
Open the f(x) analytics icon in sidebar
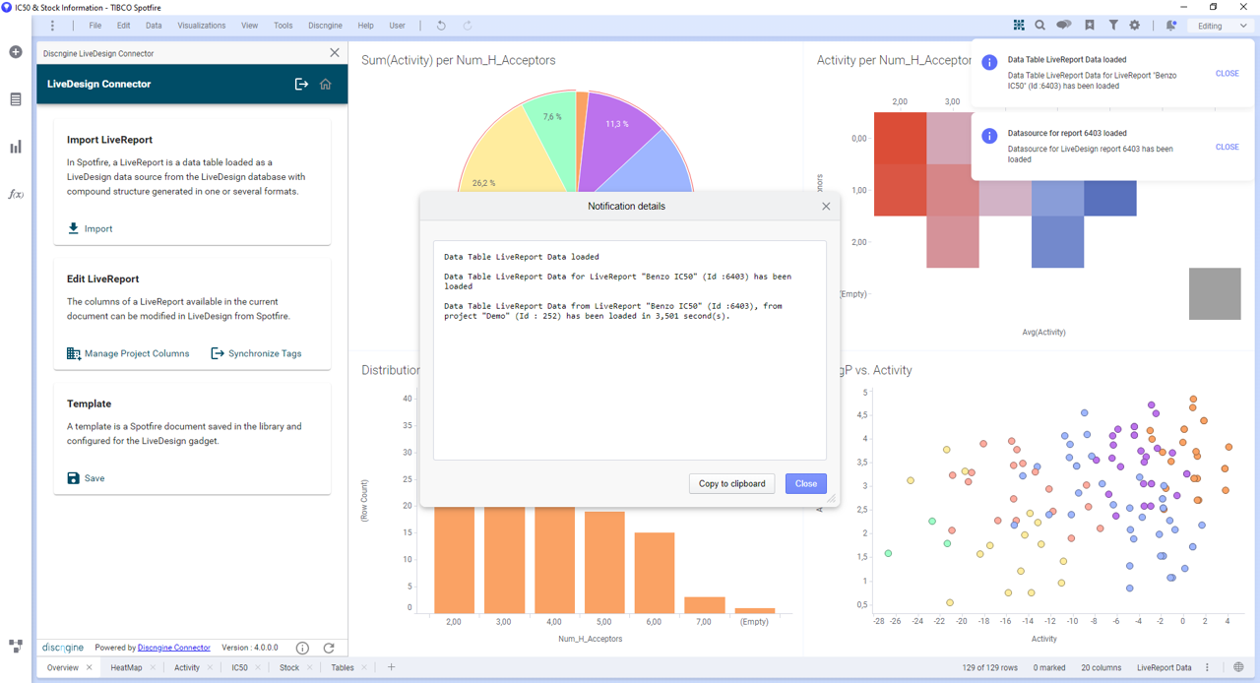(16, 194)
